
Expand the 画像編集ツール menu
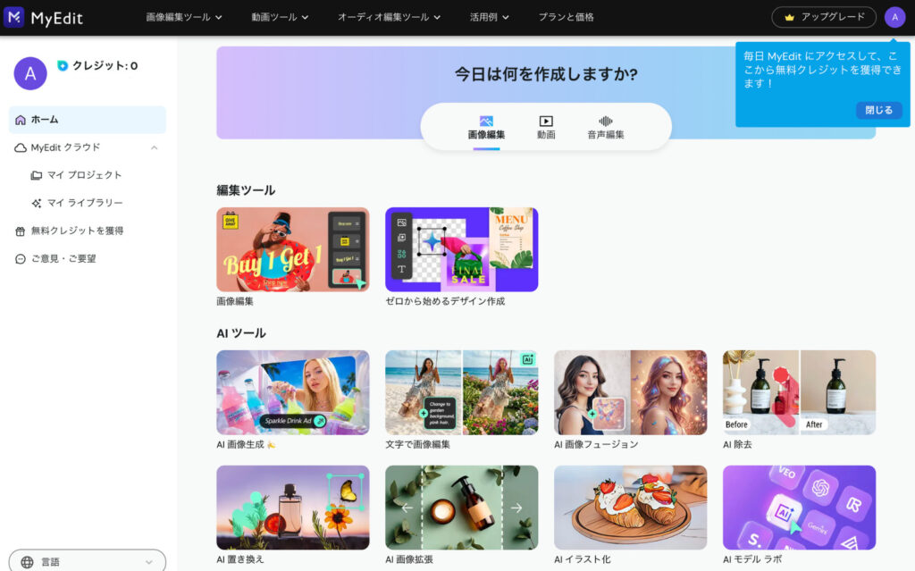pyautogui.click(x=184, y=17)
